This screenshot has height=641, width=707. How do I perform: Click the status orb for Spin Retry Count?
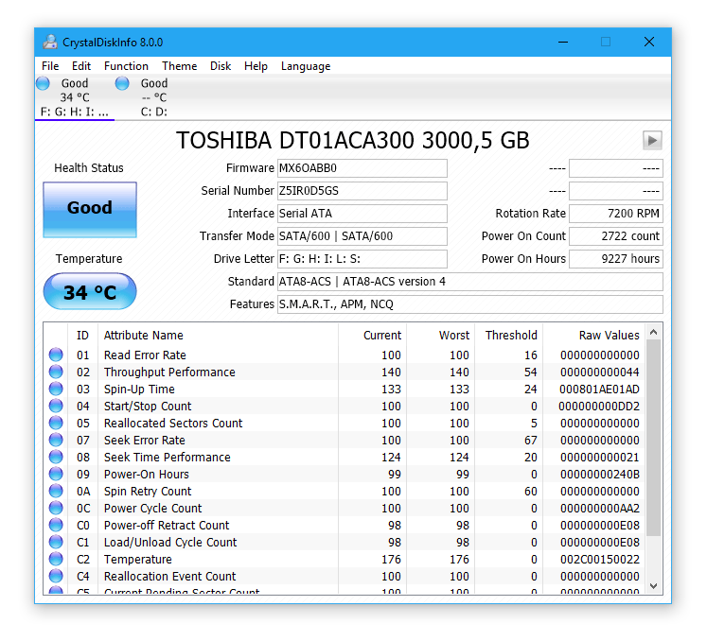point(56,491)
